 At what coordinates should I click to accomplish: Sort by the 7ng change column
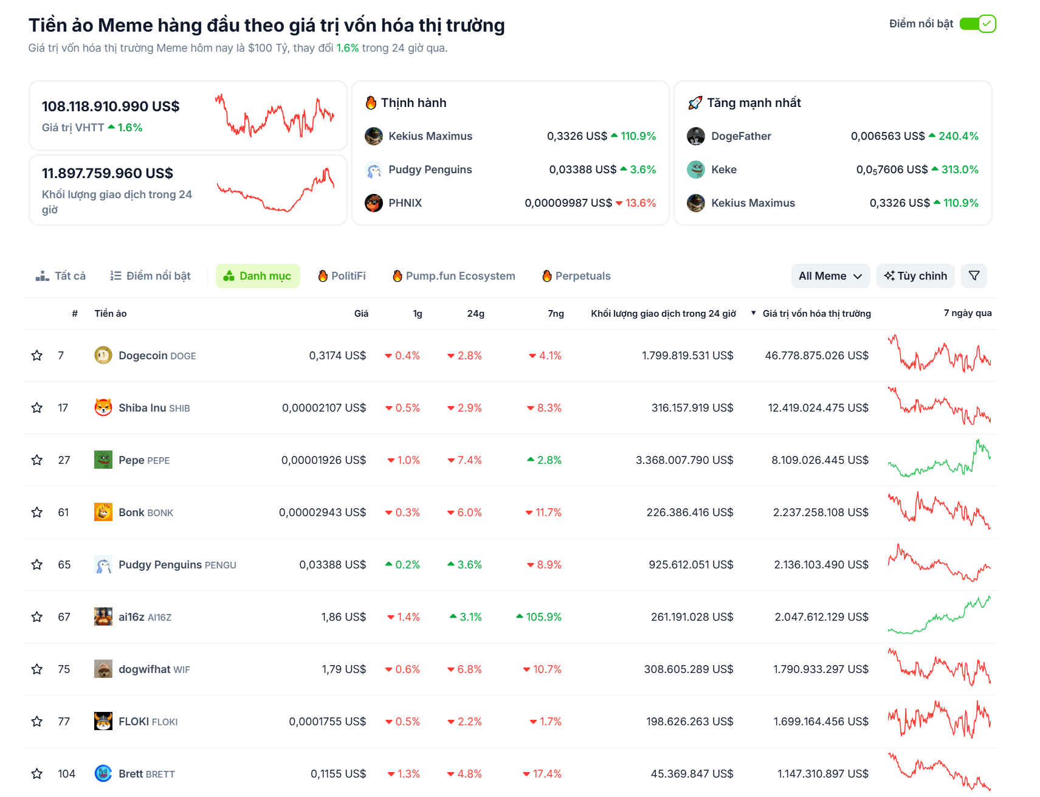click(x=556, y=314)
